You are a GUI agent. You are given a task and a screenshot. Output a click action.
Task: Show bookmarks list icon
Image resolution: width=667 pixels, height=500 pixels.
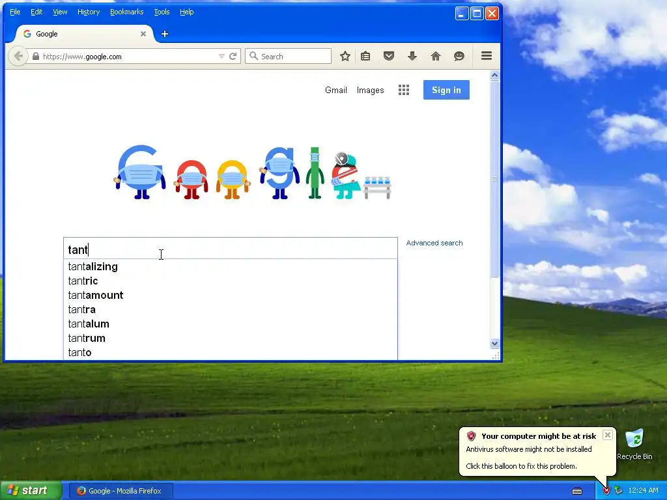click(365, 56)
